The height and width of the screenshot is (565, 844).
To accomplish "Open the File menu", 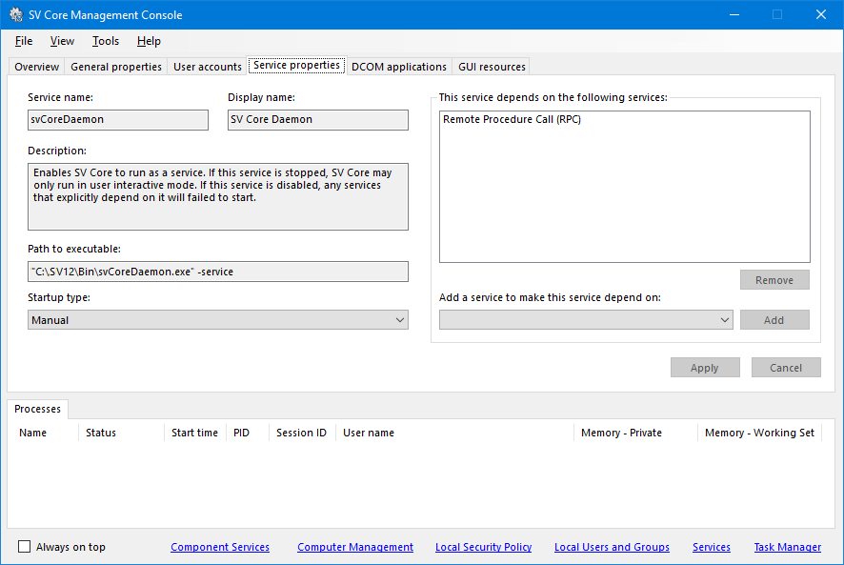I will [x=23, y=41].
